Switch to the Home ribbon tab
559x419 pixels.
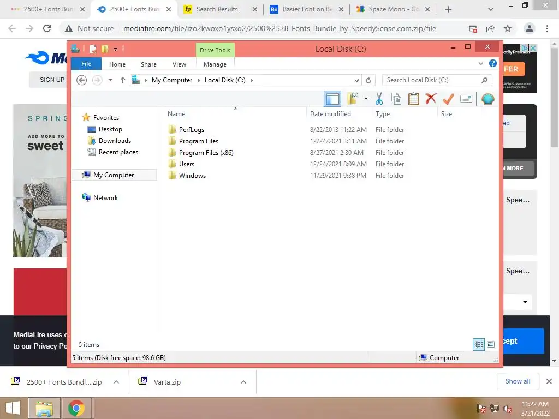117,64
